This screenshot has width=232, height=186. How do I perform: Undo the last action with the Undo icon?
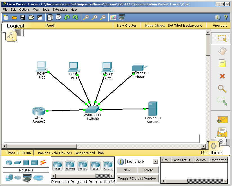tap(67, 17)
